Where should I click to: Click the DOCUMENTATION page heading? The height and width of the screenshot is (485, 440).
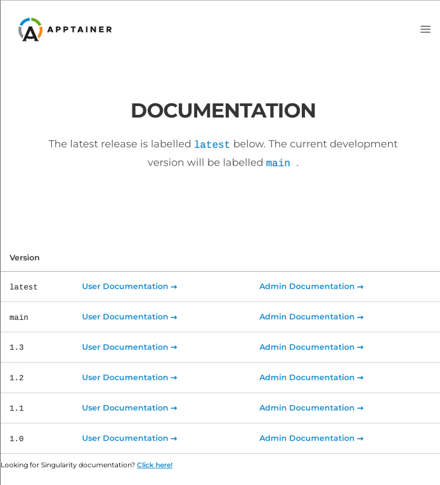[223, 110]
